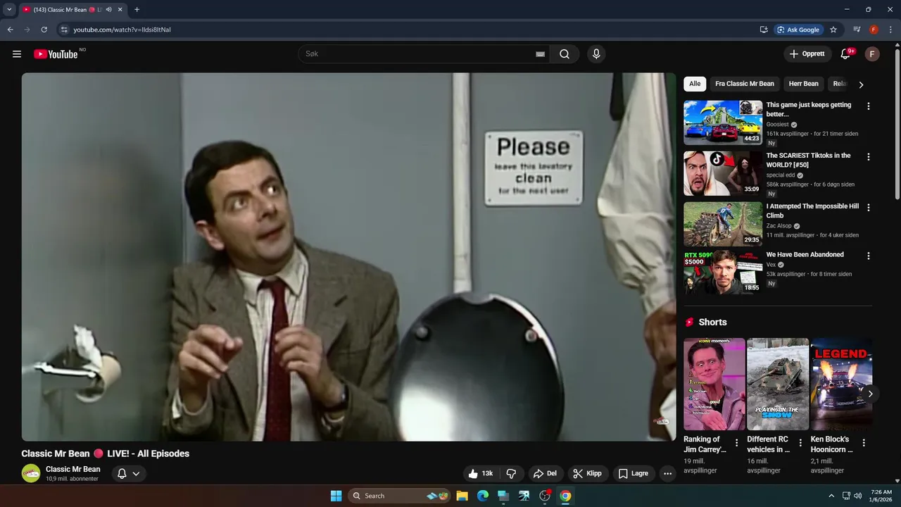Open options menu for 'This game just keeps' video
The height and width of the screenshot is (507, 901).
868,106
